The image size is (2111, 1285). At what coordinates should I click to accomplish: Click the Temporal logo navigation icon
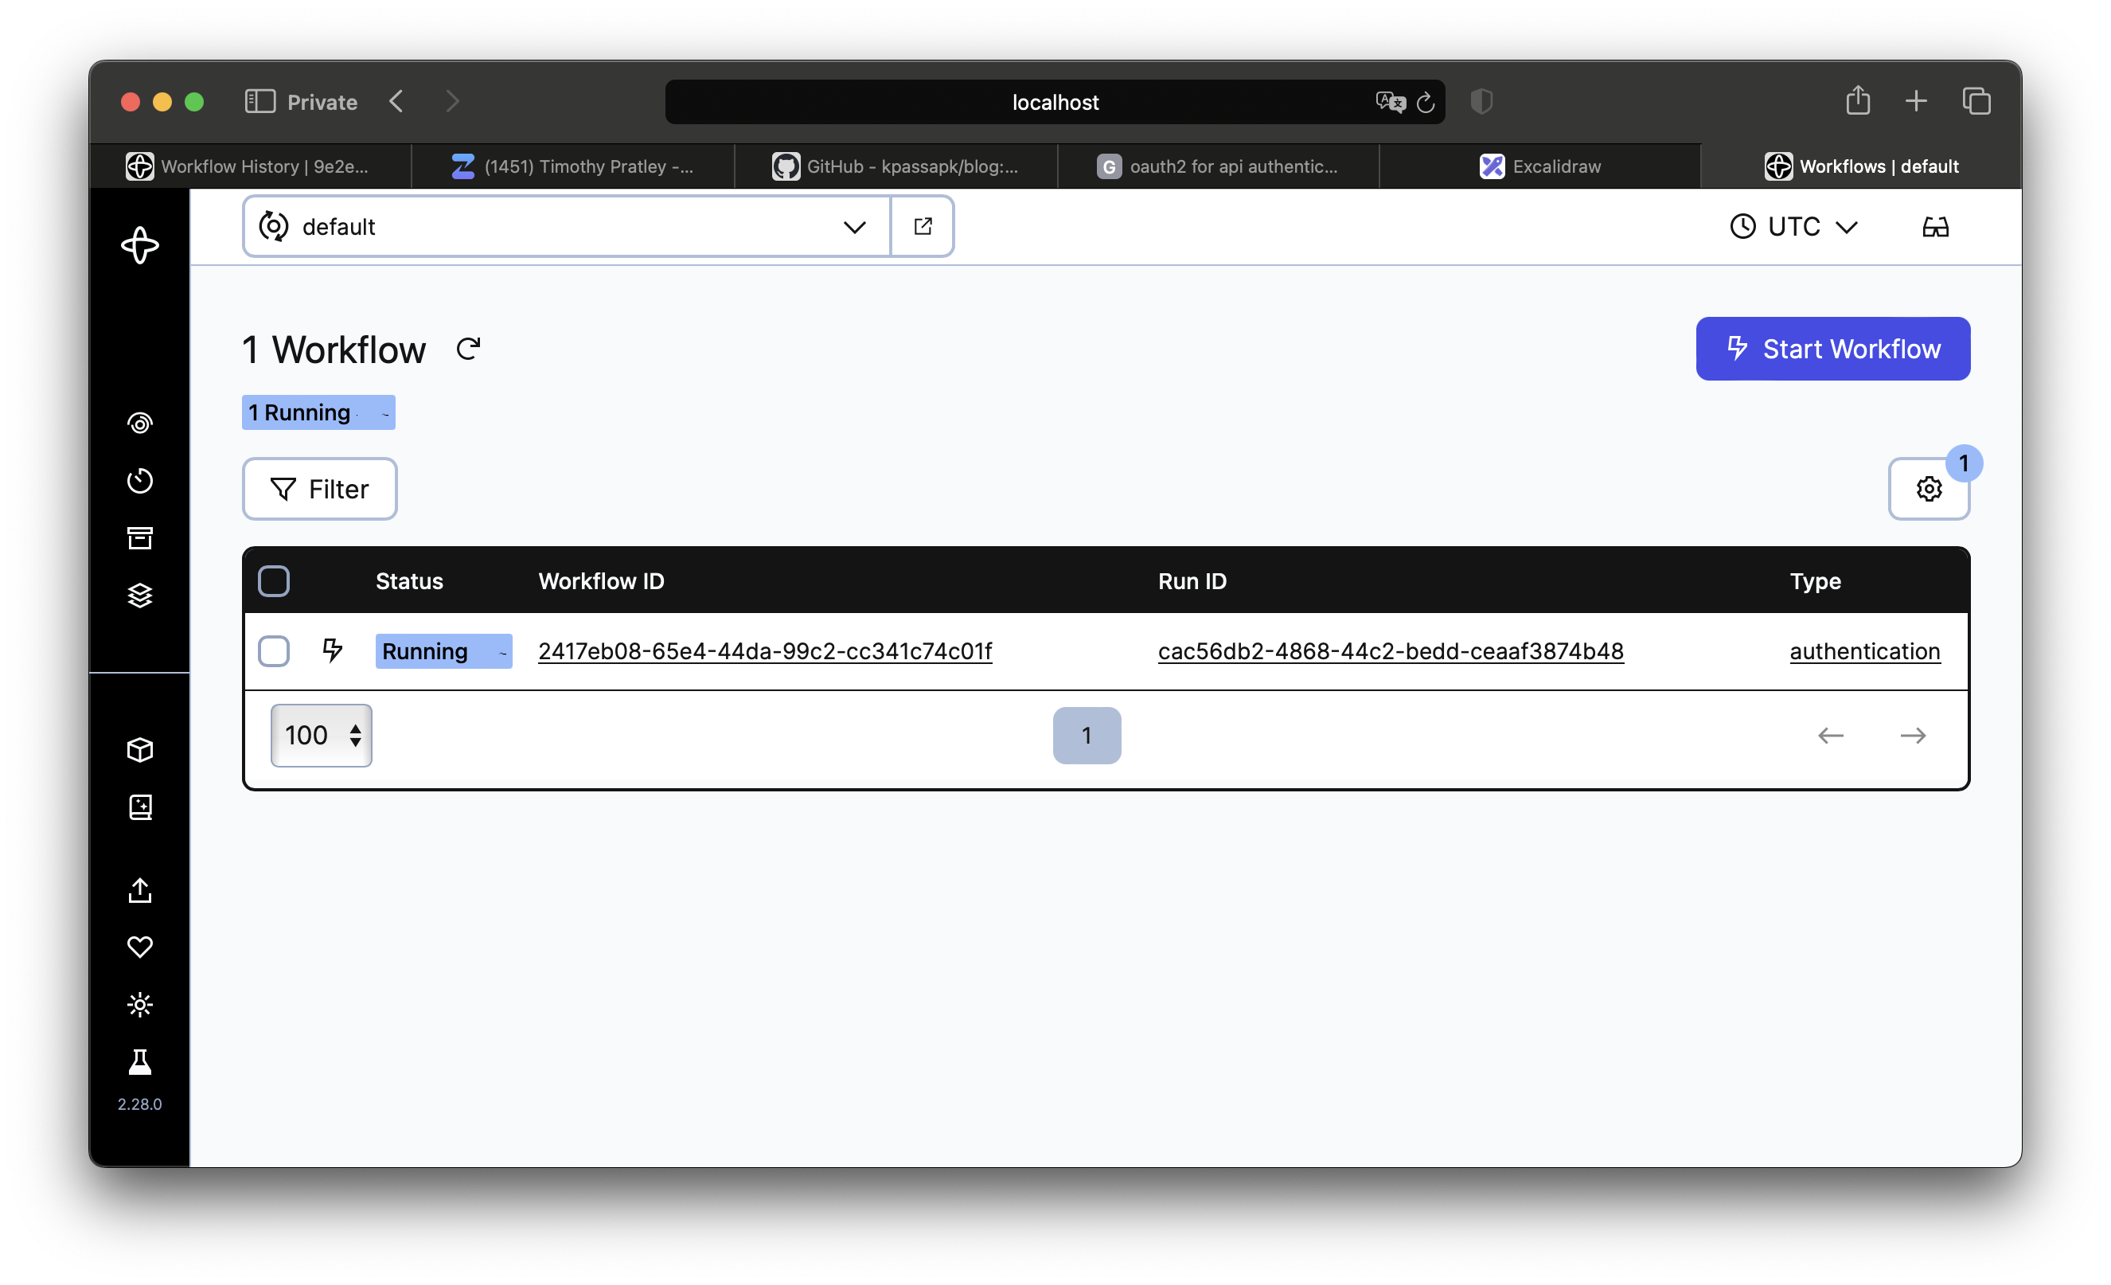[x=139, y=246]
